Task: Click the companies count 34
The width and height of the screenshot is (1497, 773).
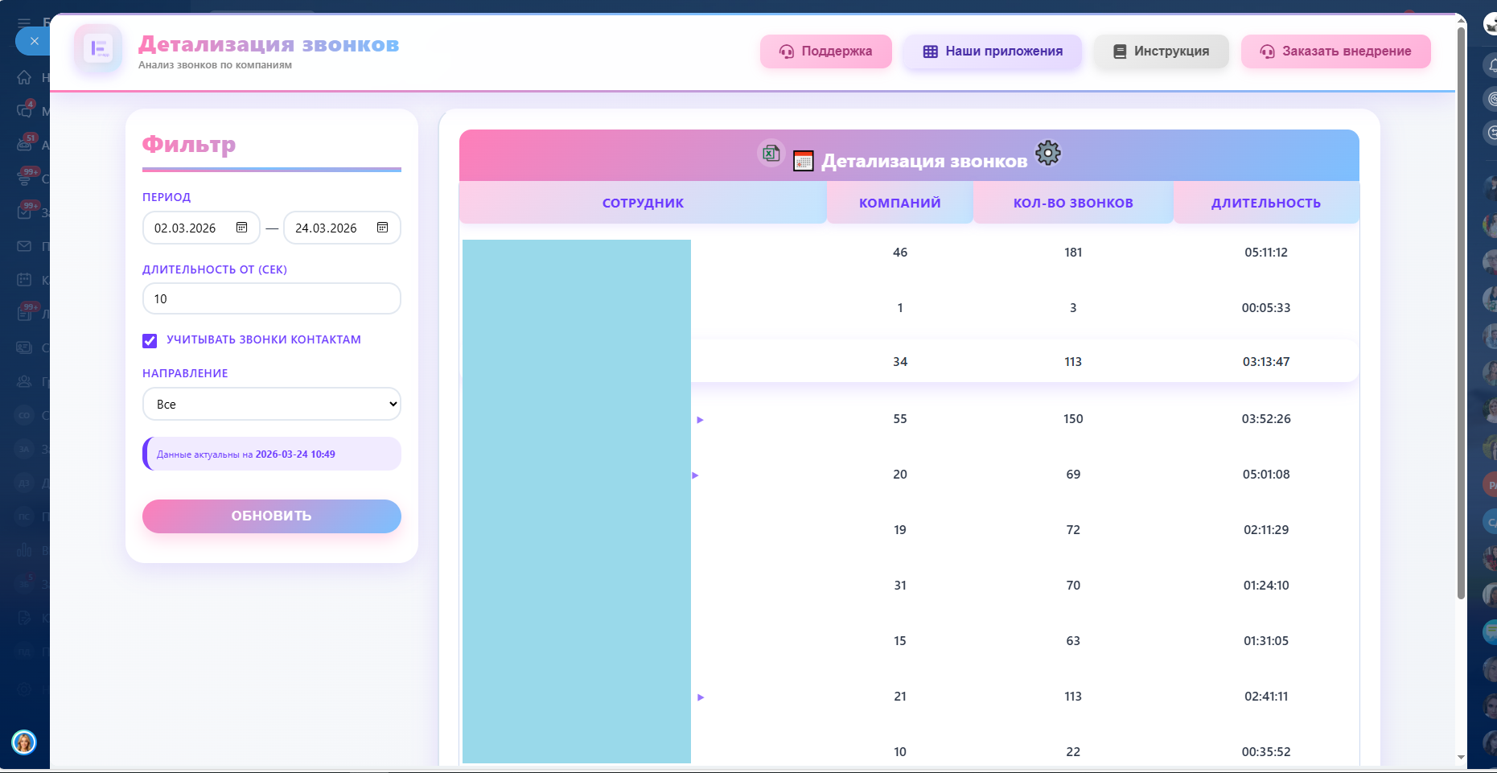Action: pyautogui.click(x=900, y=362)
